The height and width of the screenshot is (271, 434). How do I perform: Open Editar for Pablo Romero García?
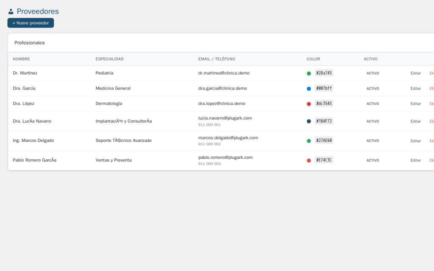tap(415, 160)
